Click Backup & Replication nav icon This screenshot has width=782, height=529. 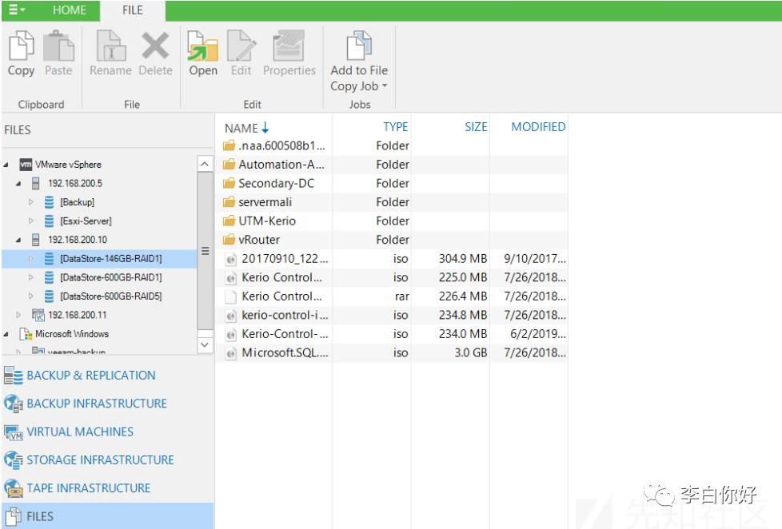(14, 376)
